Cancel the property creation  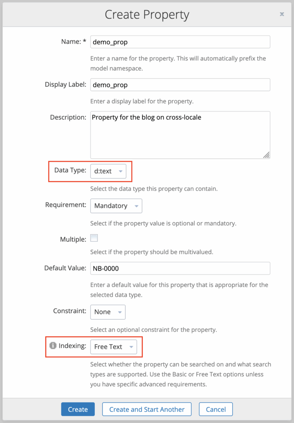click(x=216, y=409)
